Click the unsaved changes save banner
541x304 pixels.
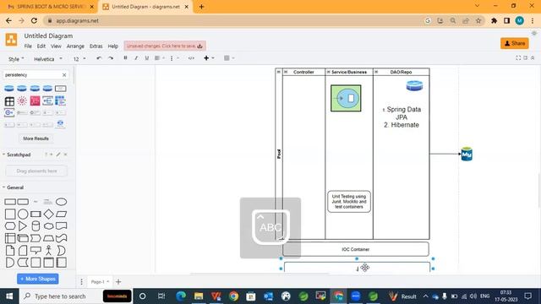pos(165,46)
